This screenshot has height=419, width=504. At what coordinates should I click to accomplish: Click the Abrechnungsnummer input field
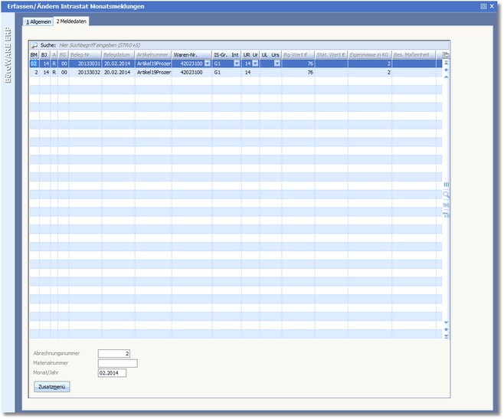pyautogui.click(x=114, y=353)
